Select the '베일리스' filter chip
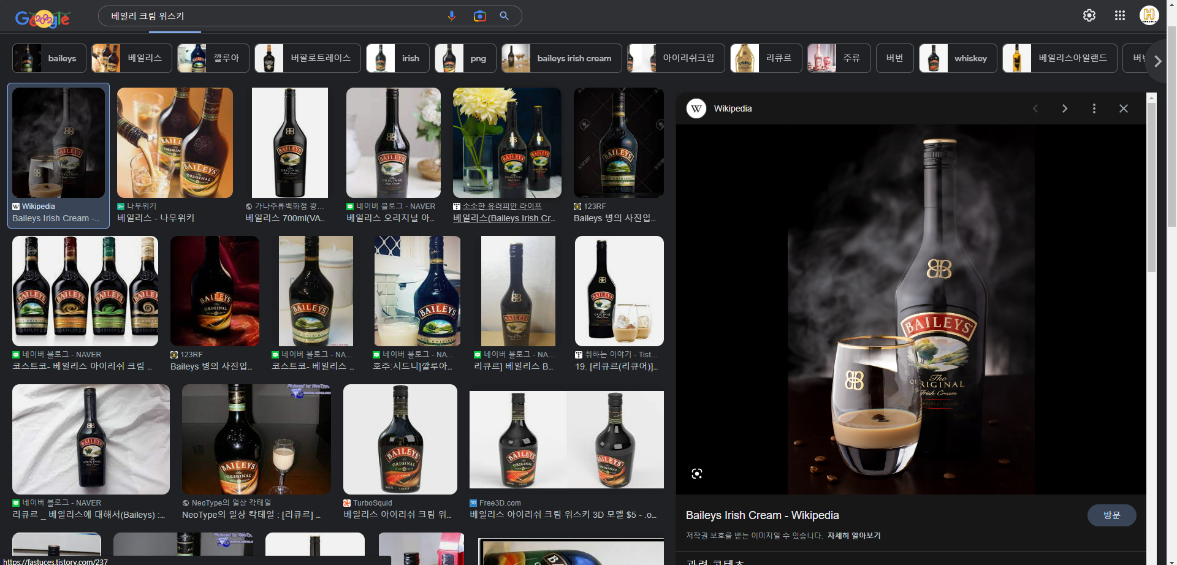Screen dimensions: 1177x565 [132, 58]
